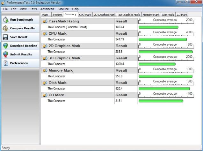
Task: Click the 955.8 memory result value
Action: (119, 76)
